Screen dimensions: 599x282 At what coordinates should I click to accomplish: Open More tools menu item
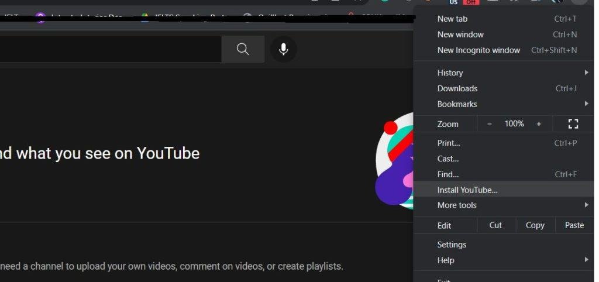pos(504,205)
